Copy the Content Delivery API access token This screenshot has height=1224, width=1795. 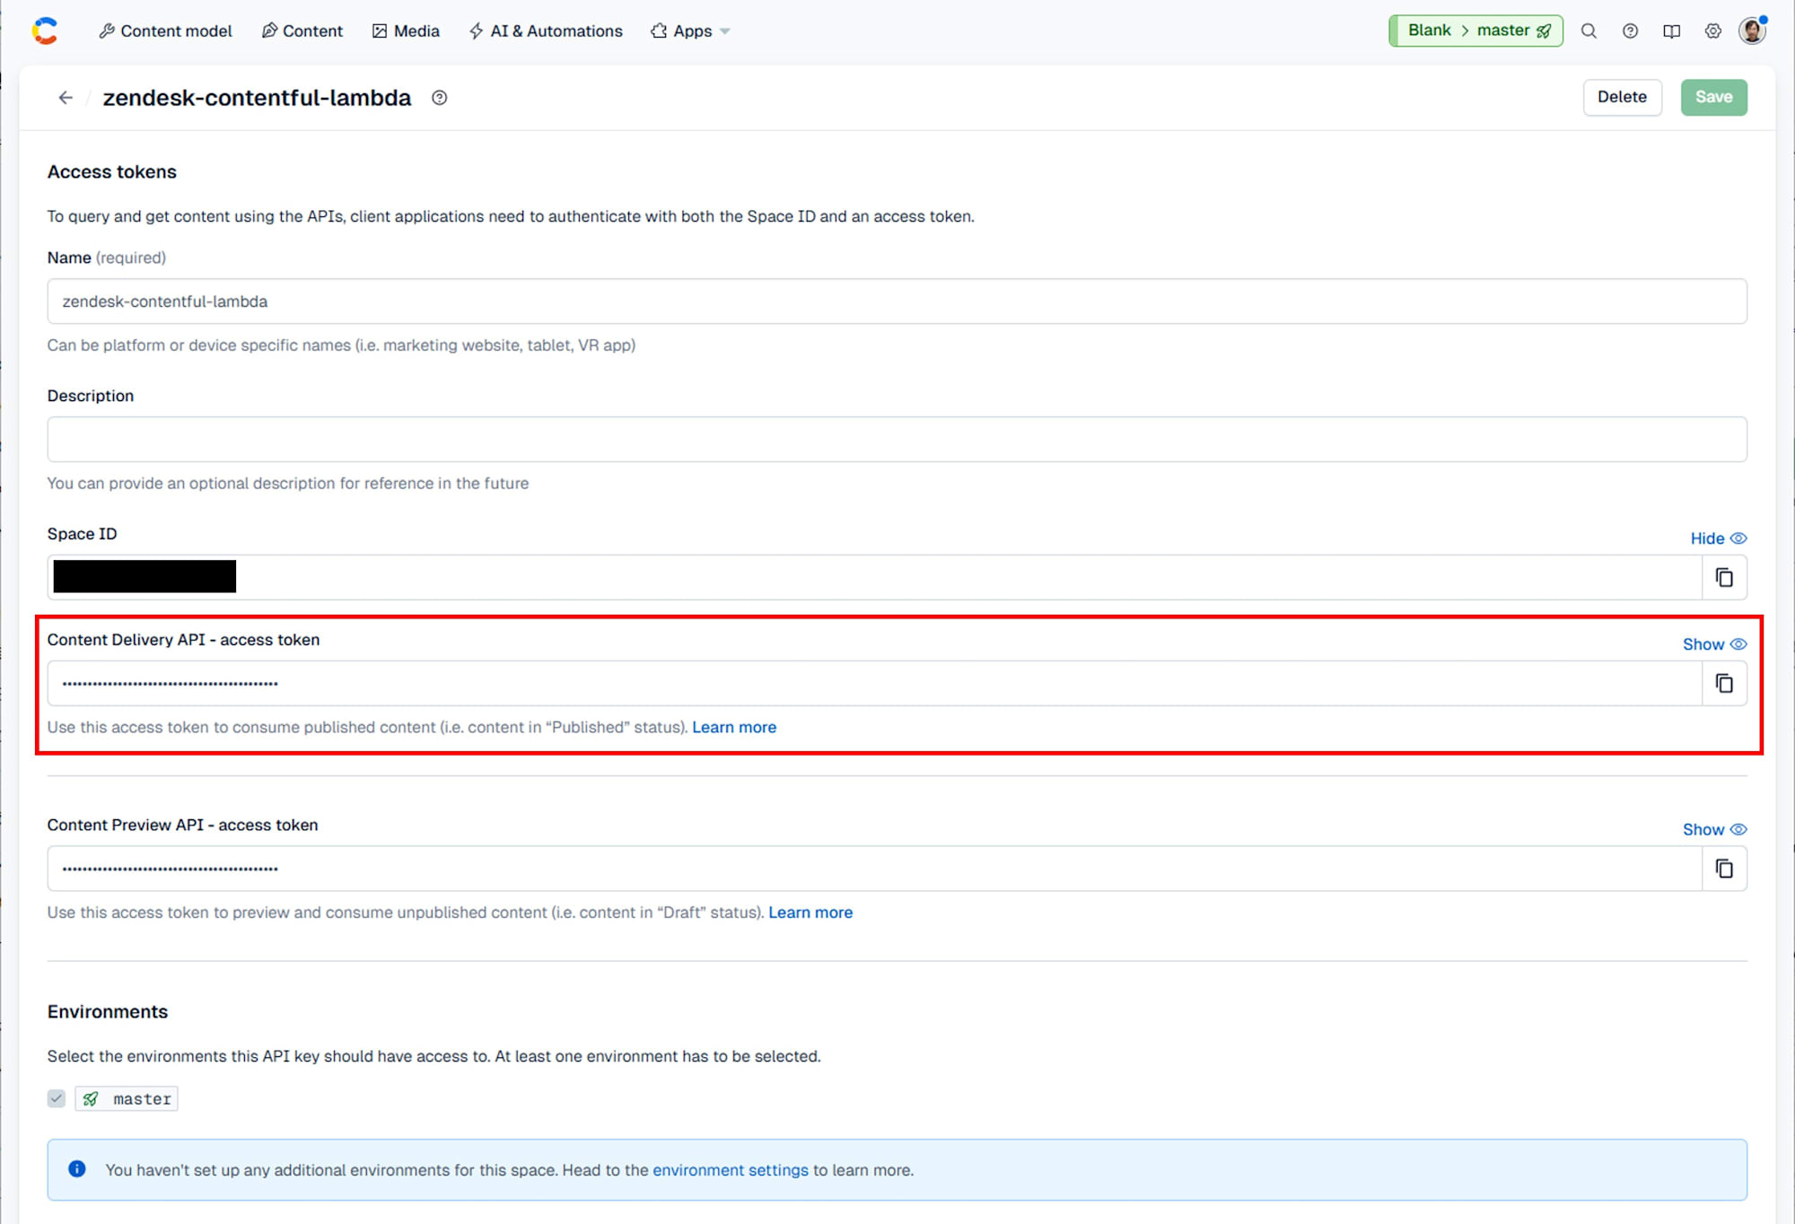point(1724,683)
